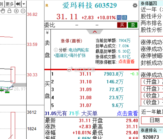Click 开盘 price 29.40

[x=132, y=121]
